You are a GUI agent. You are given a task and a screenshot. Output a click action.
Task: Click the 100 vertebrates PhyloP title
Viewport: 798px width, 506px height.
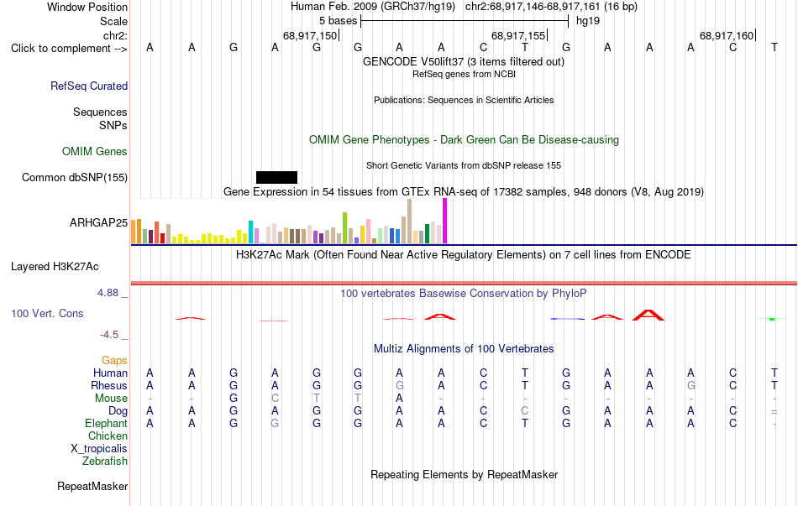tap(464, 294)
